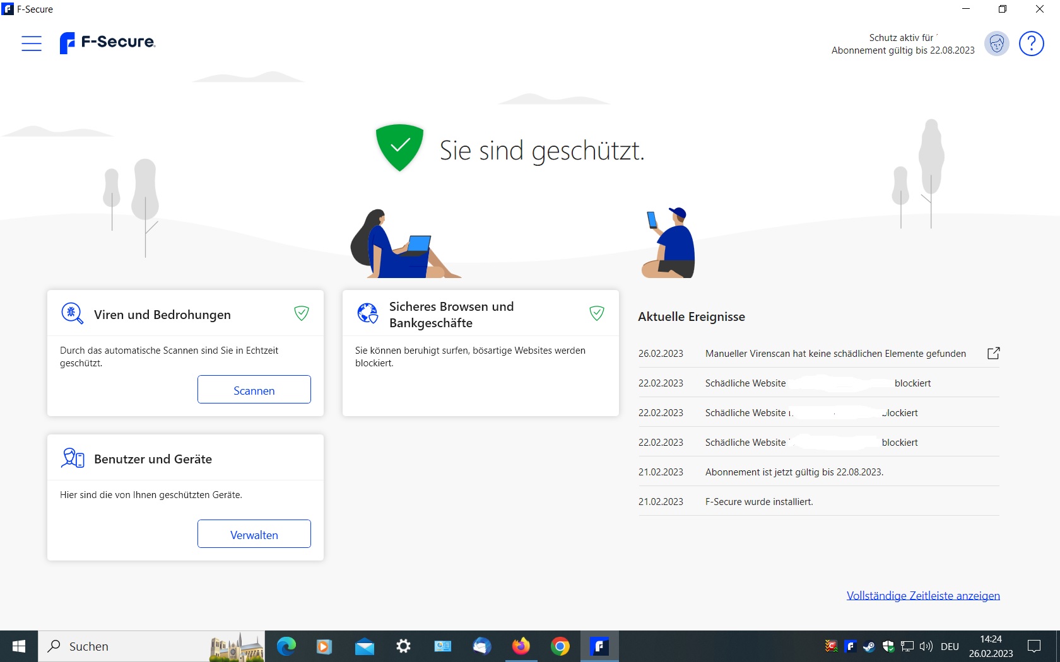This screenshot has height=662, width=1060.
Task: Open network status tray icon
Action: (x=907, y=646)
